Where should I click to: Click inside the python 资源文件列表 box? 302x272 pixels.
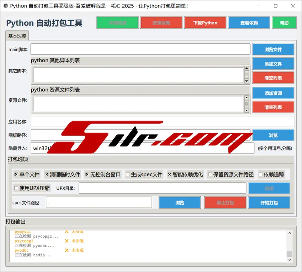(138, 104)
